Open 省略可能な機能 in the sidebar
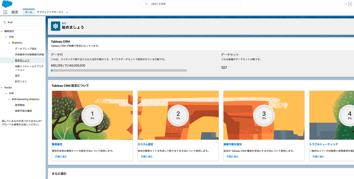The width and height of the screenshot is (354, 179). click(23, 111)
